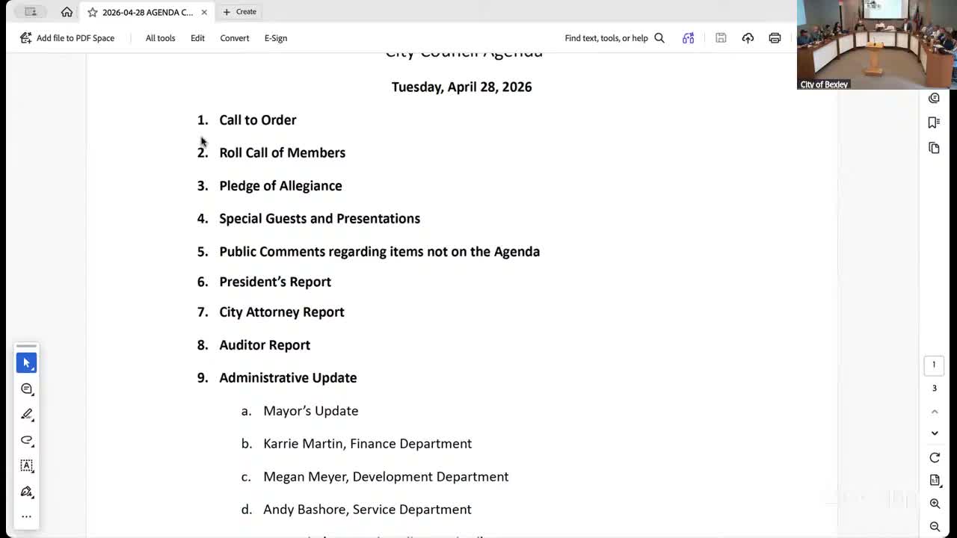Click agenda item City Attorney Report
Screen dimensions: 957x538
pos(281,312)
